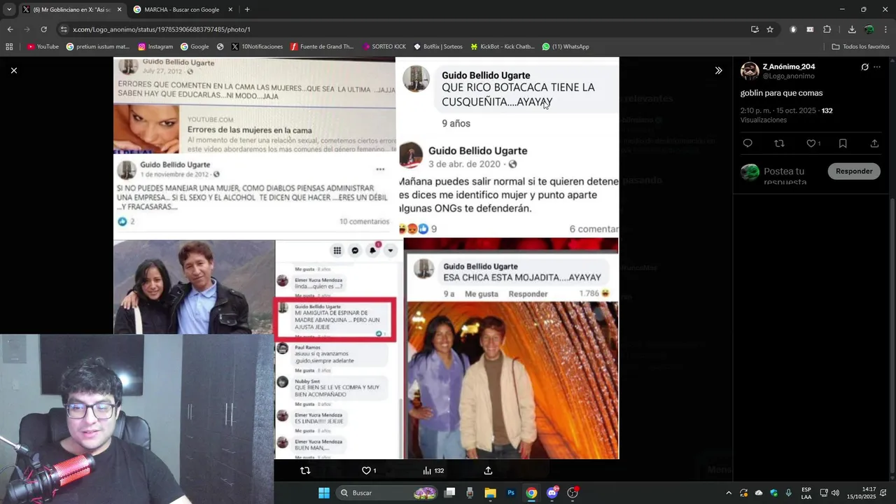
Task: Open the 10Notificaciones bookmark
Action: point(257,47)
